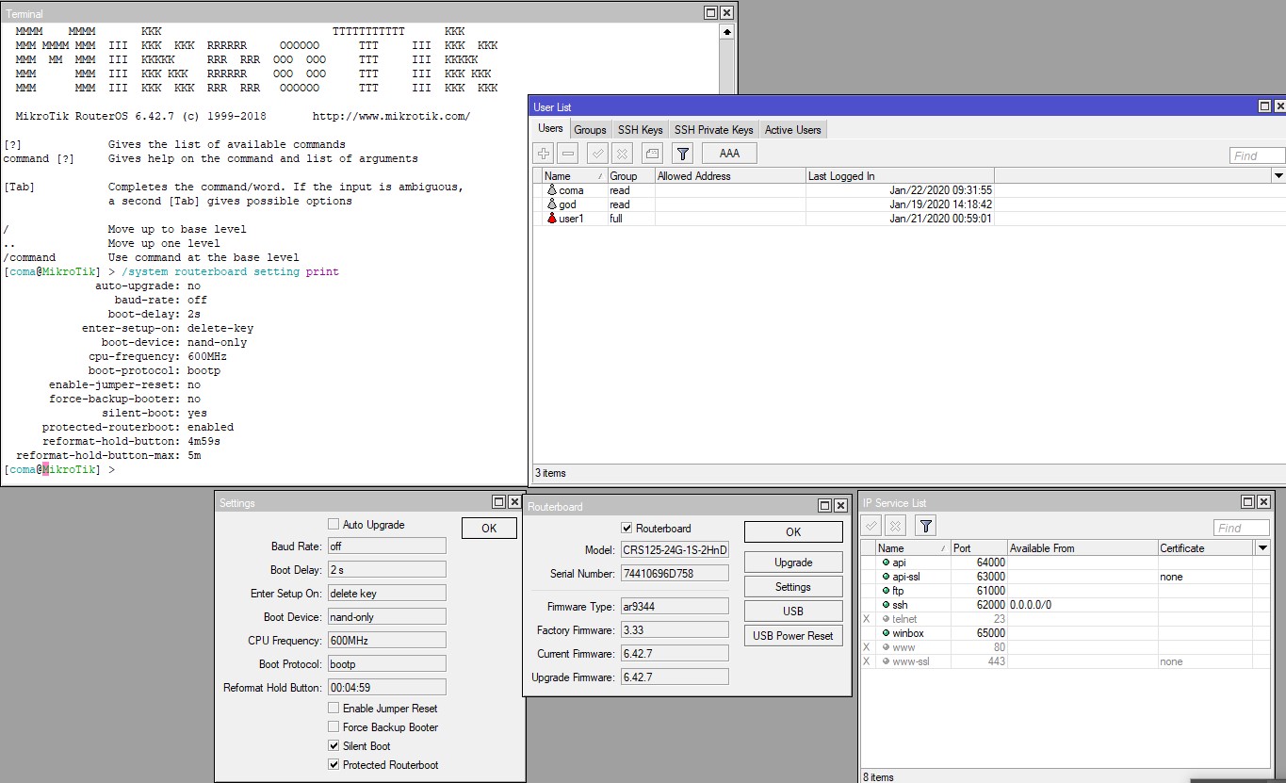Click the disable X icon in User List
Image resolution: width=1286 pixels, height=783 pixels.
tap(622, 154)
